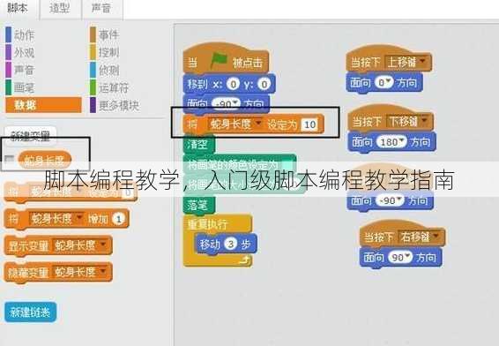The image size is (499, 346).
Task: Click the x value field in 移到 block
Action: [234, 84]
